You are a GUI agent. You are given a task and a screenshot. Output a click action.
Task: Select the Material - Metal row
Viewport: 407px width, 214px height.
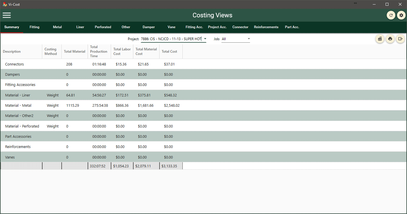(18, 106)
